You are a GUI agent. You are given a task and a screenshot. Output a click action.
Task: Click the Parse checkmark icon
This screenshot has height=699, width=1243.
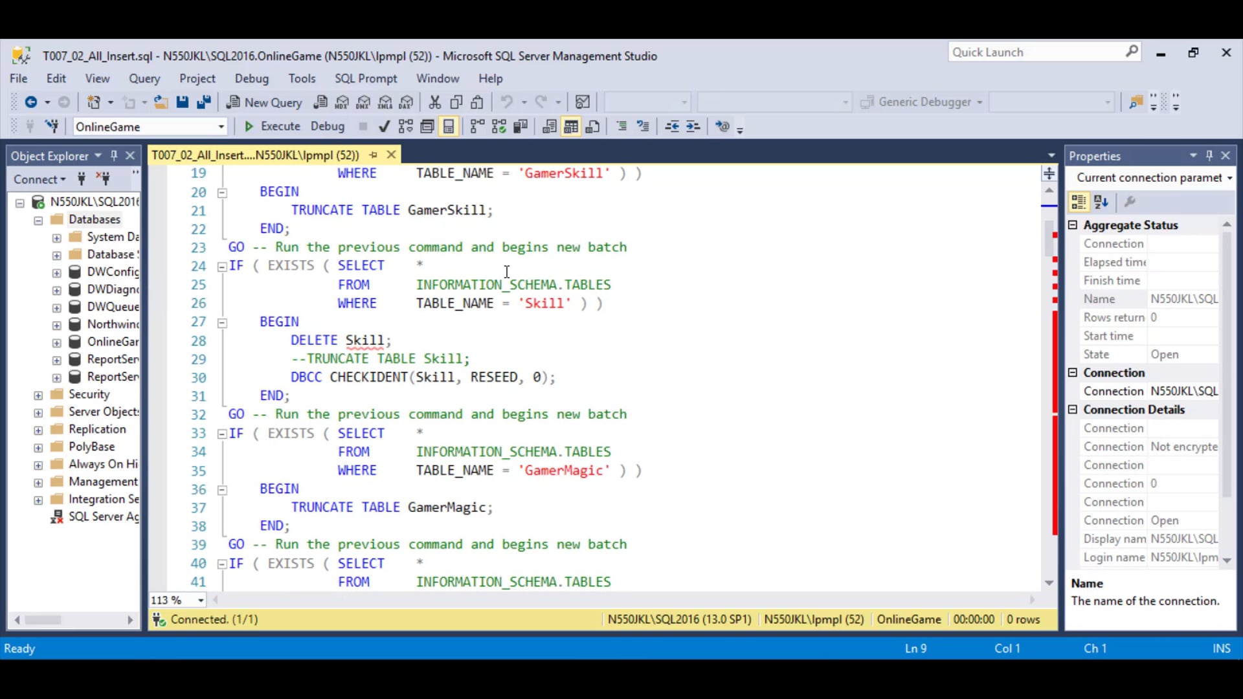(x=384, y=127)
